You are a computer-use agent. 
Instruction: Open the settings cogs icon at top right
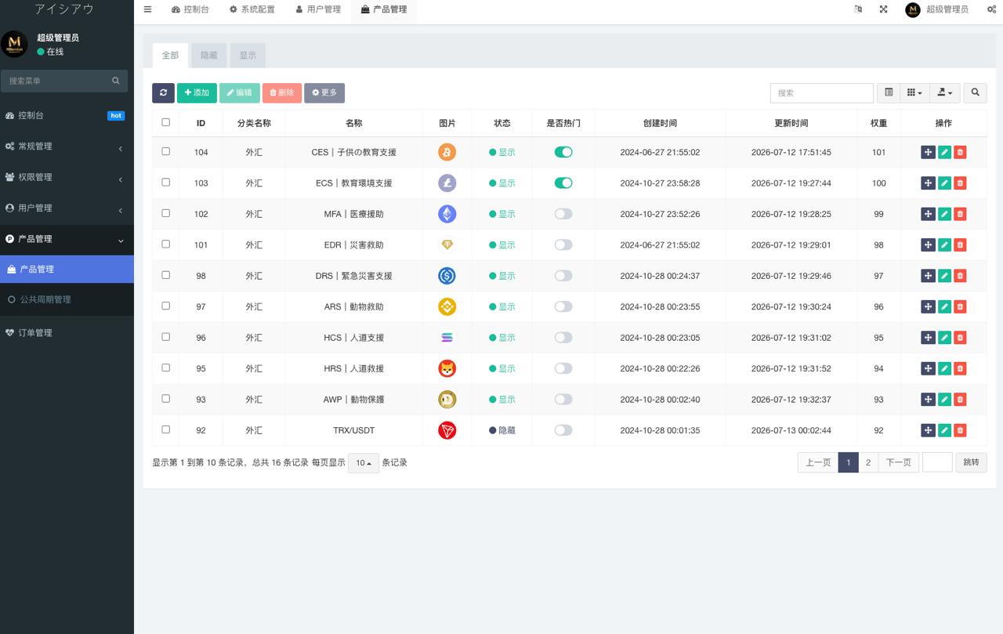(991, 9)
